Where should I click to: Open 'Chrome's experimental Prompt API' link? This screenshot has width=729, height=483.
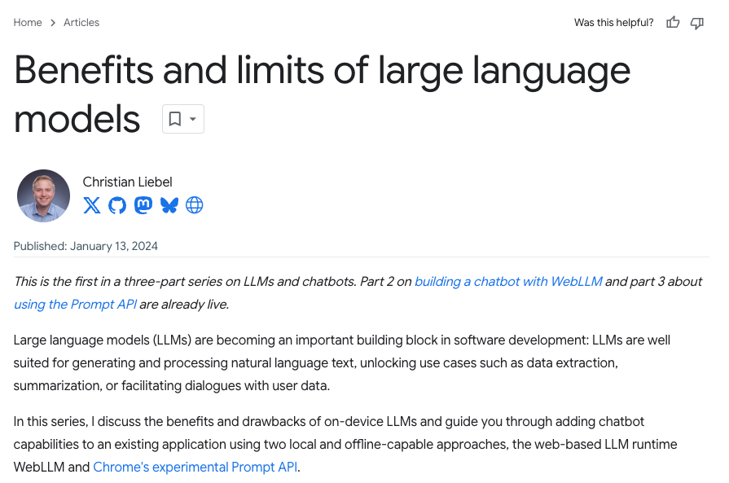tap(195, 468)
